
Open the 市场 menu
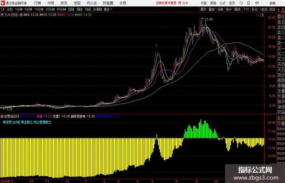(x=51, y=3)
